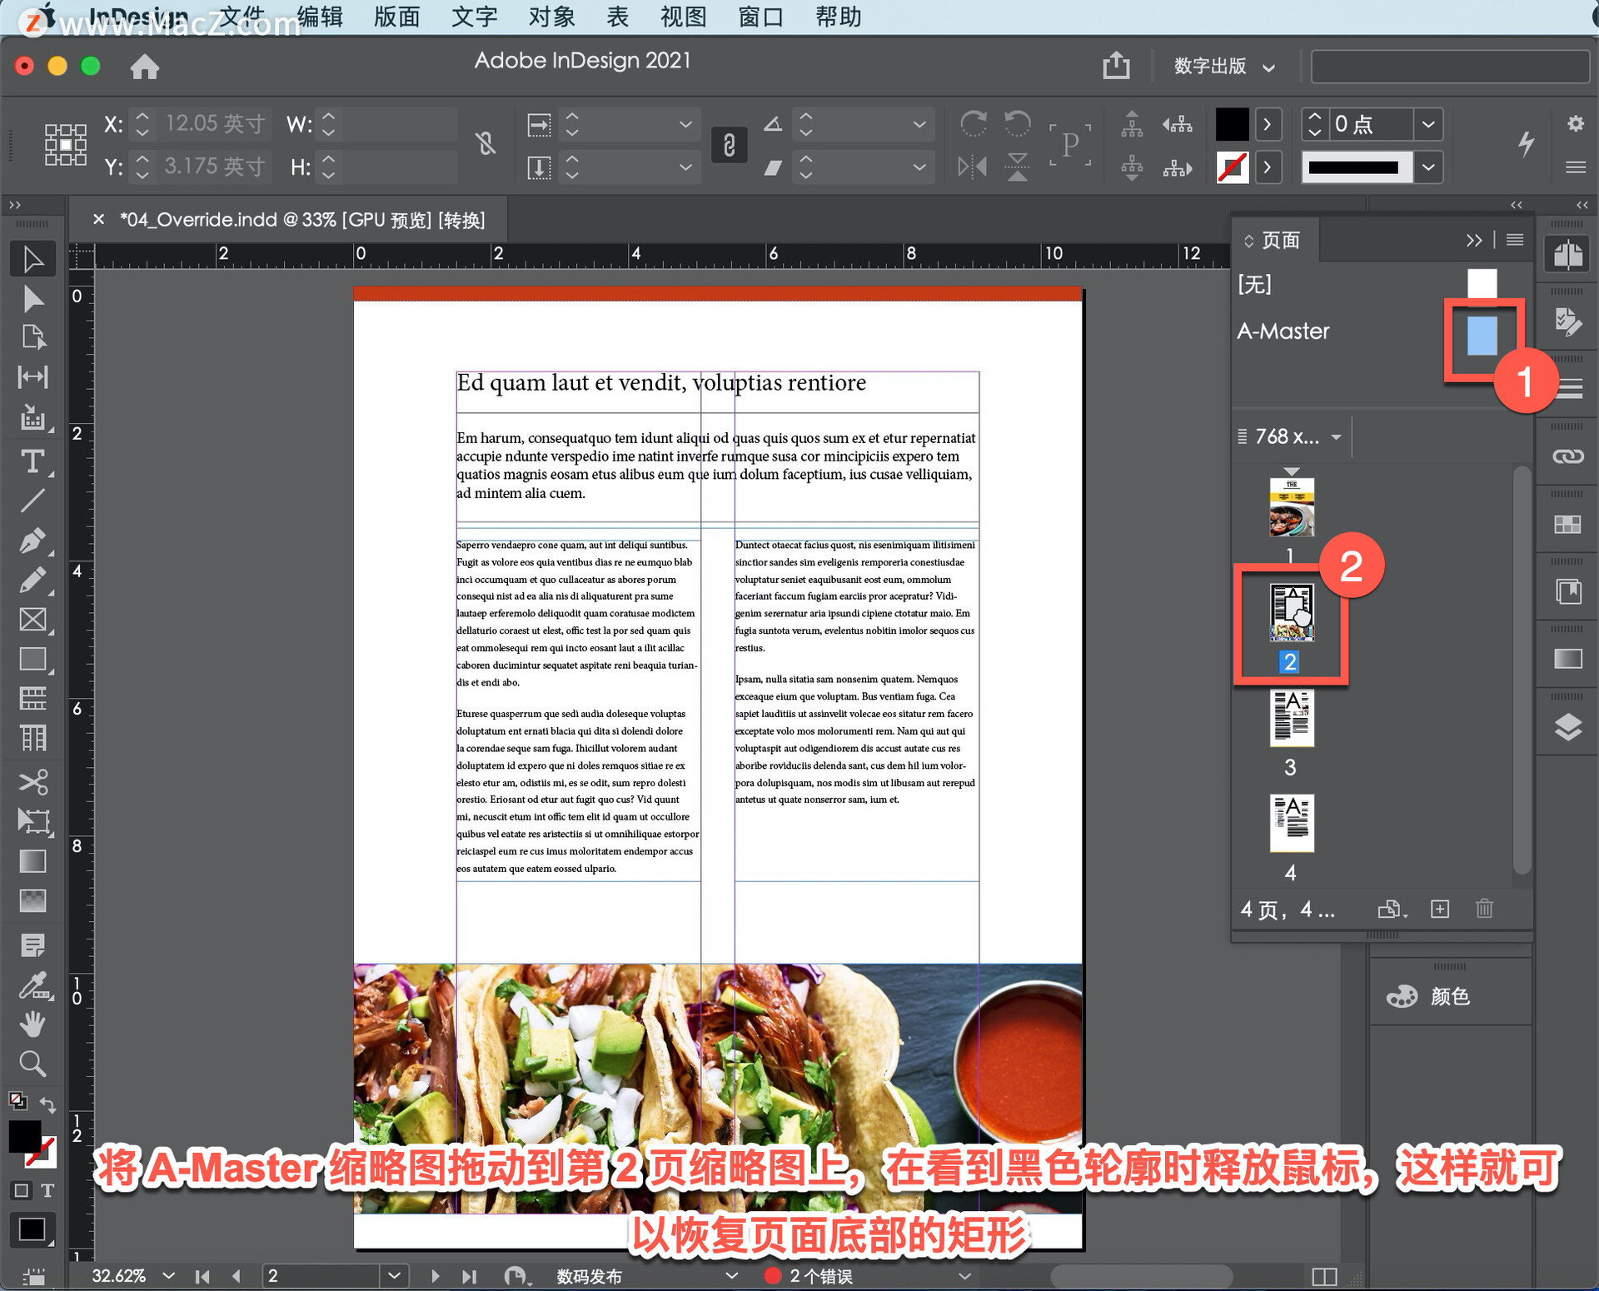Select the Eyedropper tool
The height and width of the screenshot is (1291, 1599).
coord(32,985)
